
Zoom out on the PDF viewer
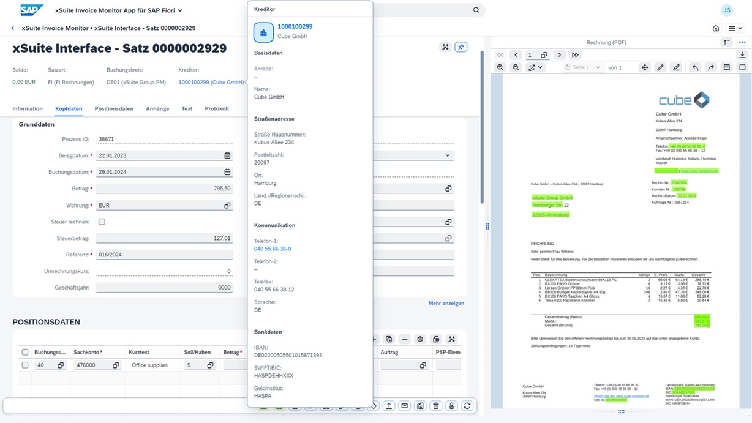(516, 67)
